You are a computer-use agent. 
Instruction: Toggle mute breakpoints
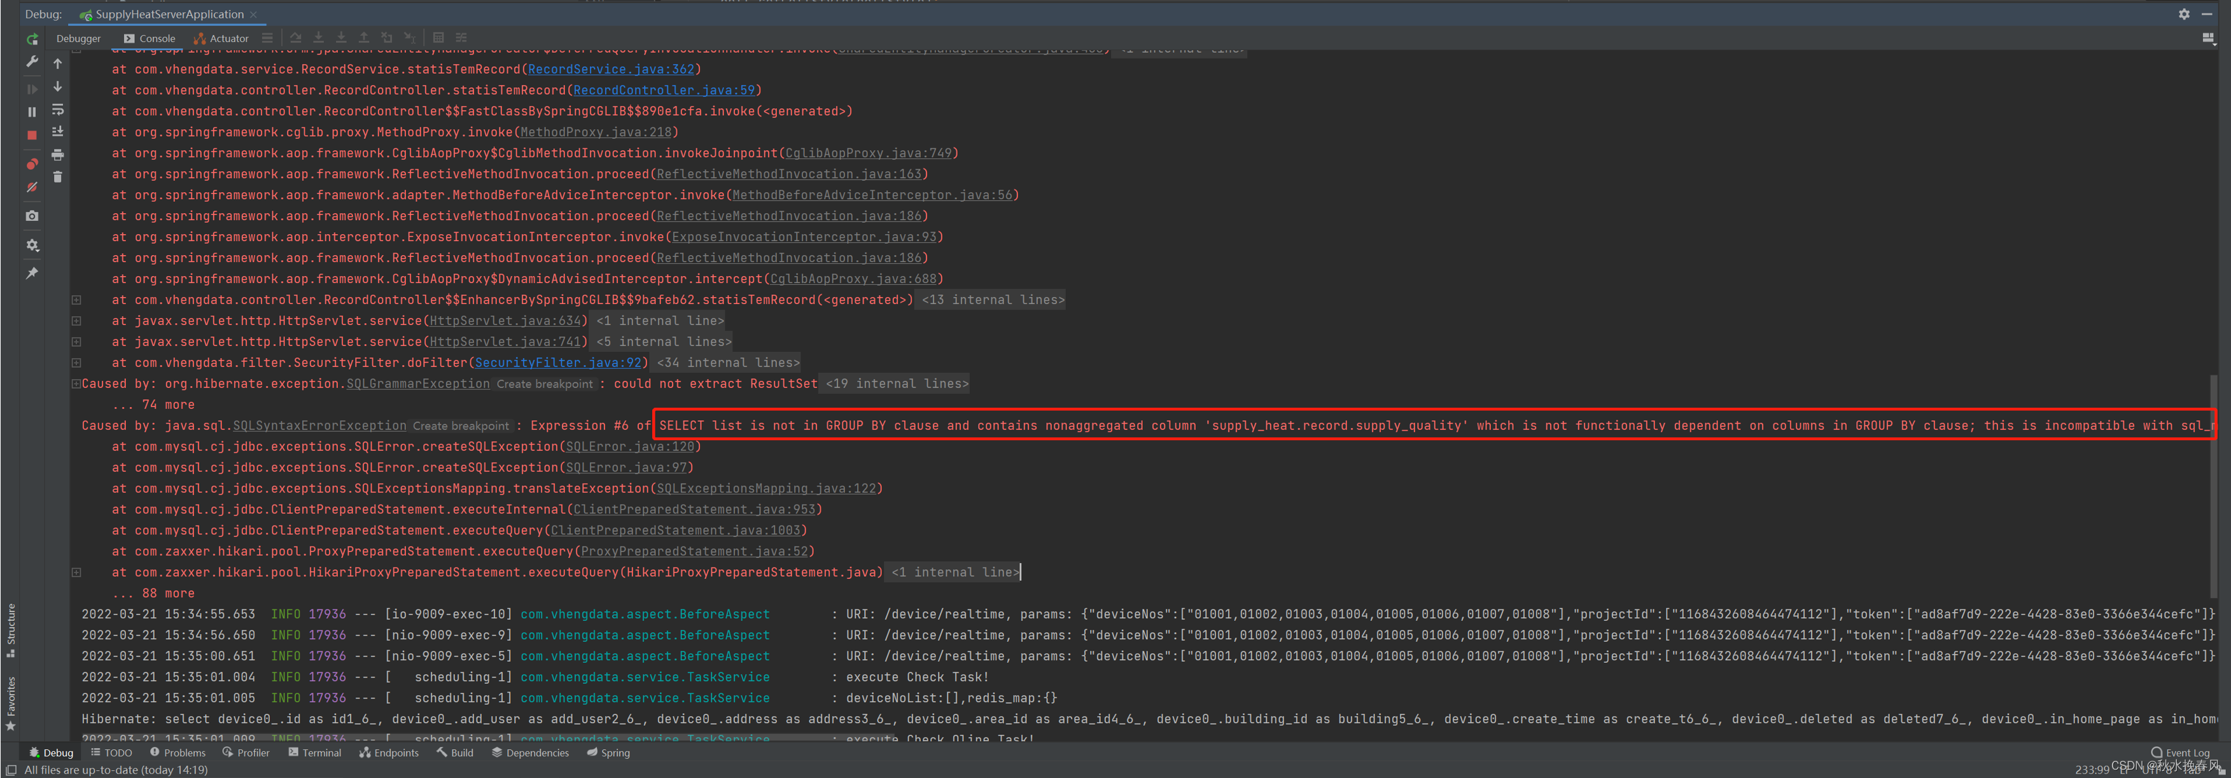(x=32, y=187)
